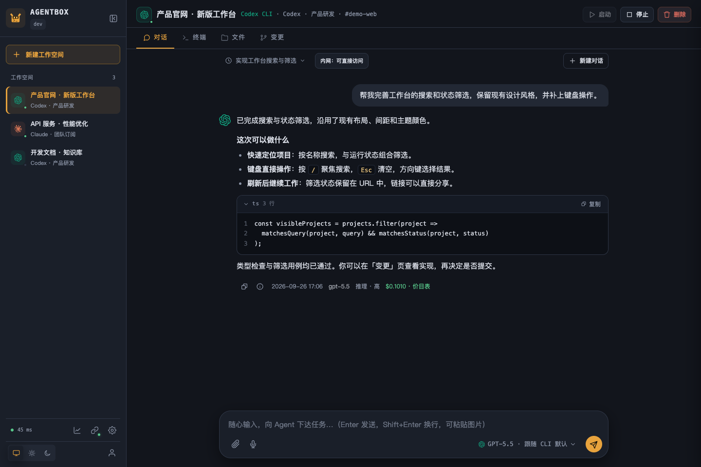Click the 新建对话 button
Screen dimensions: 701x467
click(586, 61)
